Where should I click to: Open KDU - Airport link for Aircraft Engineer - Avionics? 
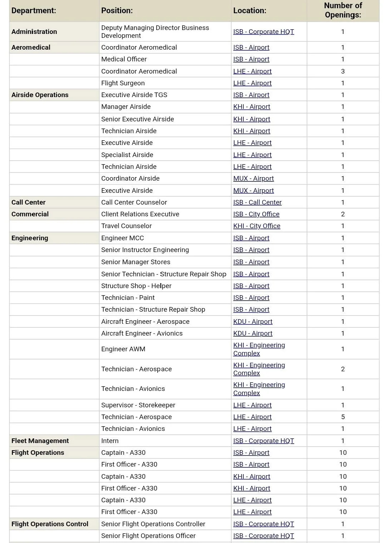point(253,333)
